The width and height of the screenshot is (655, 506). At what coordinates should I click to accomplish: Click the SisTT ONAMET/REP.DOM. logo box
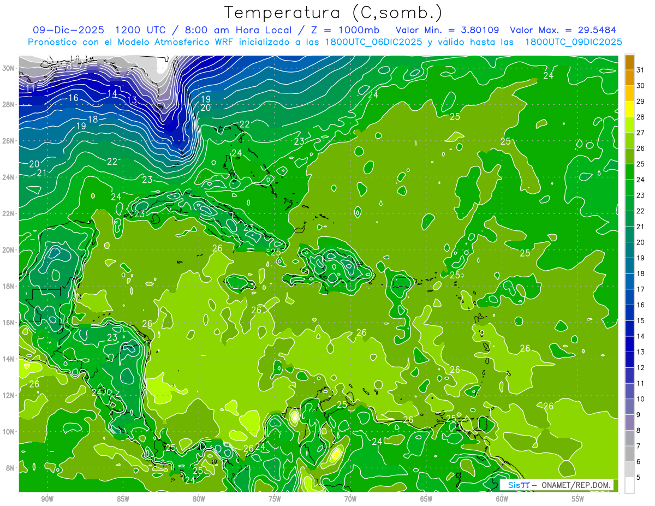click(x=556, y=485)
